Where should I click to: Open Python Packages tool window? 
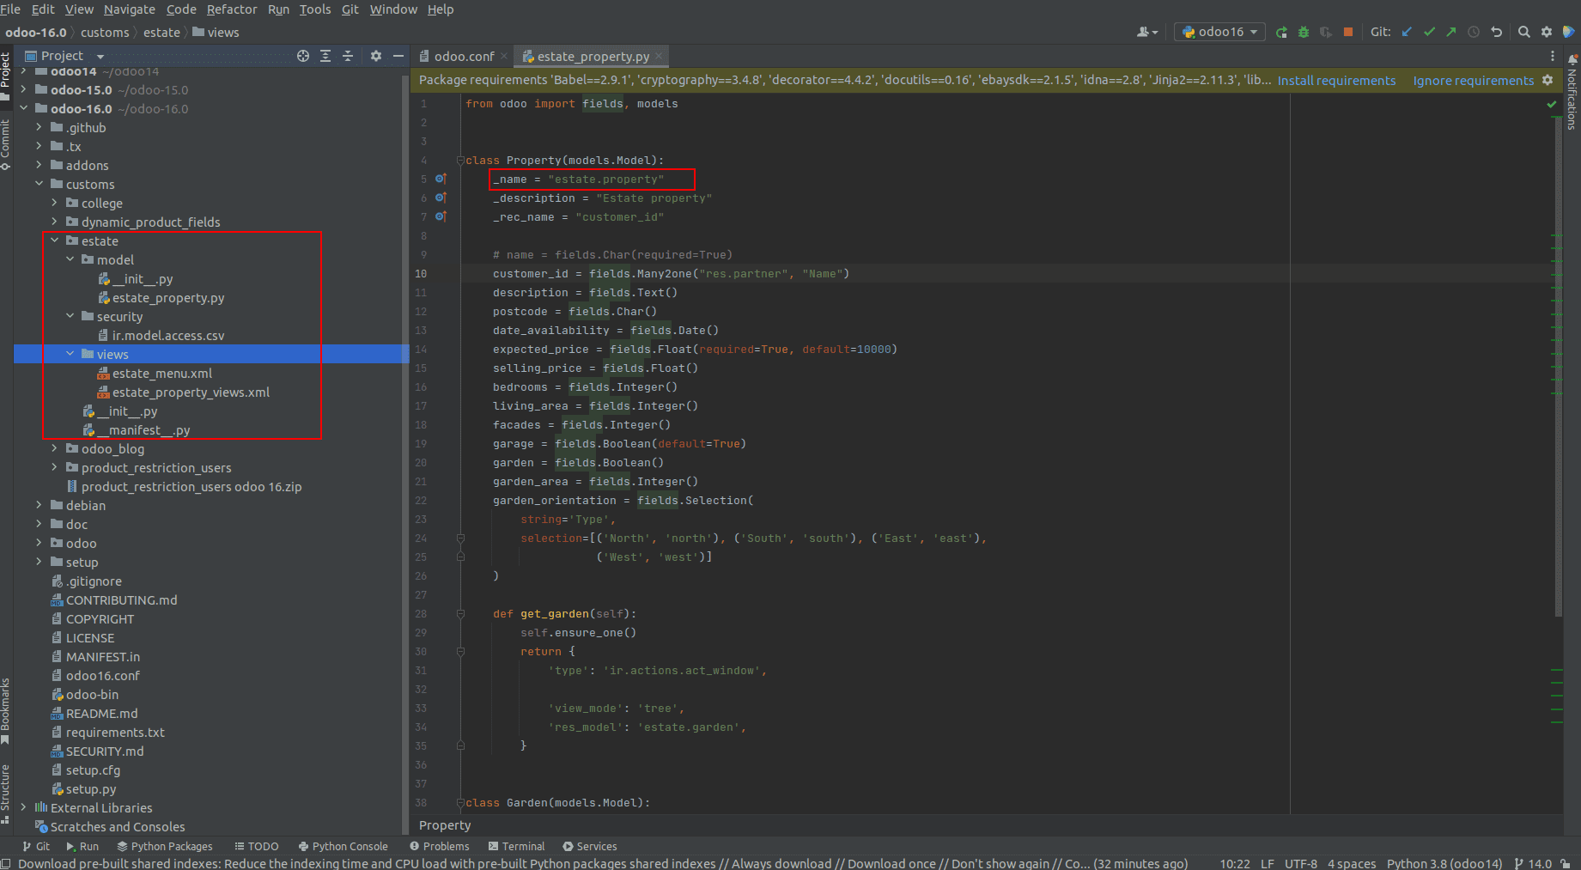pyautogui.click(x=165, y=846)
